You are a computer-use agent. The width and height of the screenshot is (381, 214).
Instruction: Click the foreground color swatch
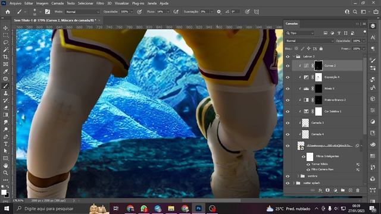[x=4, y=192]
